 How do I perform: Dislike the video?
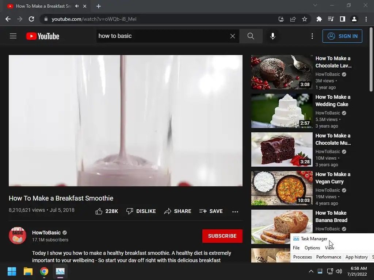point(141,211)
